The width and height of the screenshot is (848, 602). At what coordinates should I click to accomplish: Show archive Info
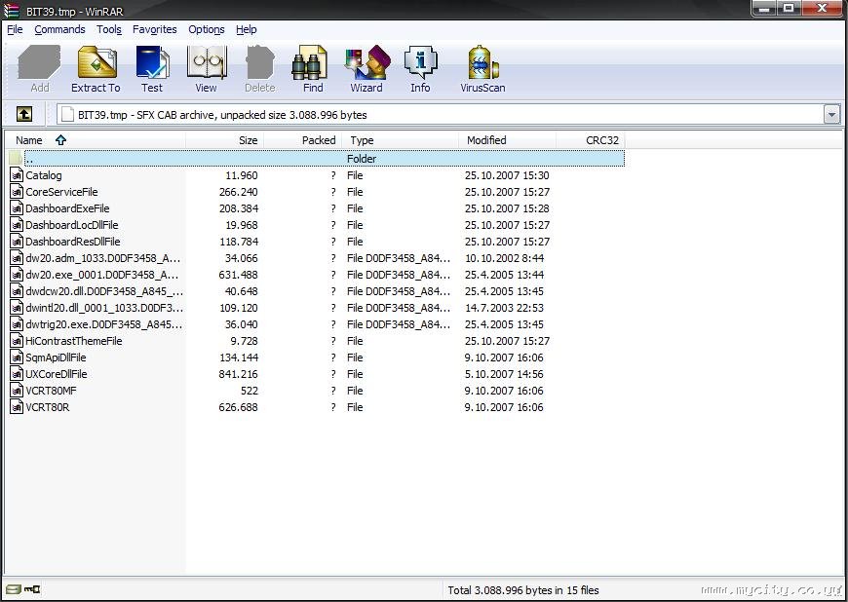(x=420, y=68)
